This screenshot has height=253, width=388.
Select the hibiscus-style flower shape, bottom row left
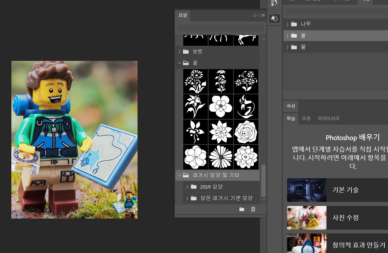196,157
